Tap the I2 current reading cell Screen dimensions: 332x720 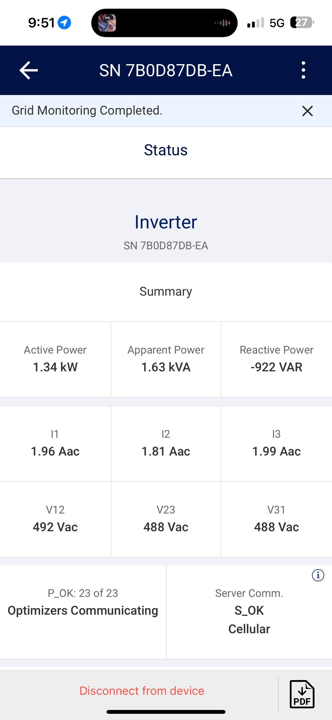[166, 444]
